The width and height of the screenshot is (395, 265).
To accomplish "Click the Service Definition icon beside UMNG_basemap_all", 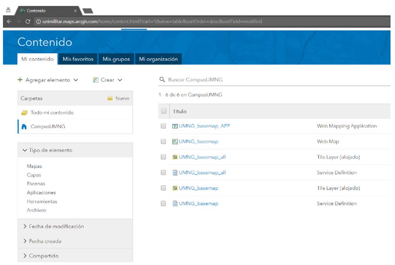I will [175, 173].
